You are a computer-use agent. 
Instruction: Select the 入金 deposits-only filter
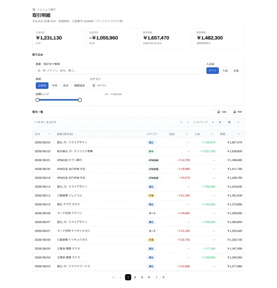coord(225,71)
